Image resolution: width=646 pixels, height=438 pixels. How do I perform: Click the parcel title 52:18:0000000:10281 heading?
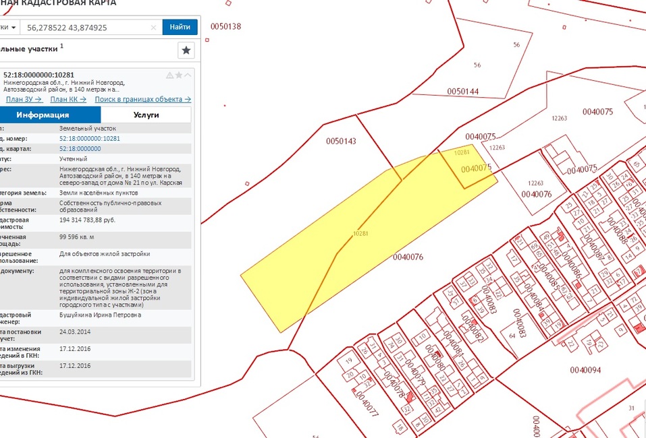click(x=39, y=75)
